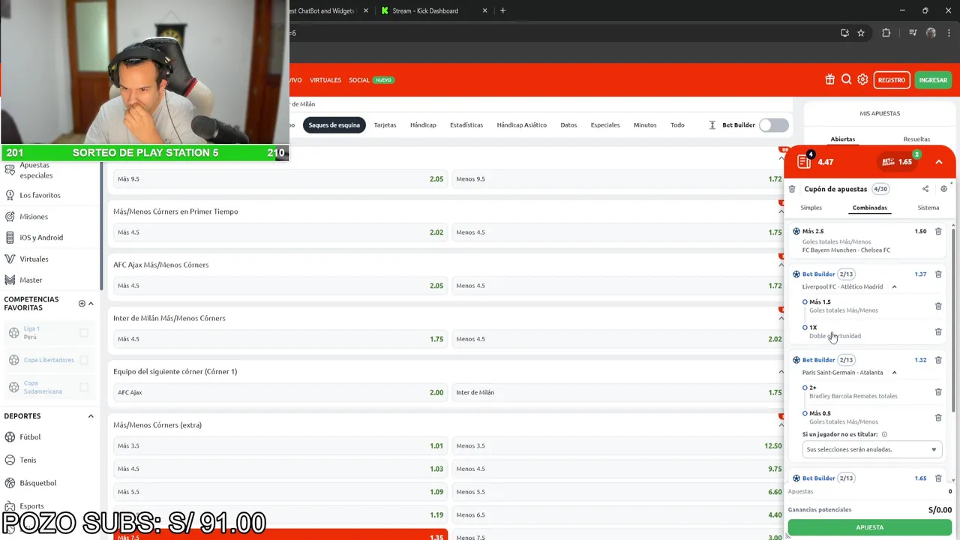This screenshot has height=540, width=960.
Task: Share the bet coupon
Action: (925, 189)
